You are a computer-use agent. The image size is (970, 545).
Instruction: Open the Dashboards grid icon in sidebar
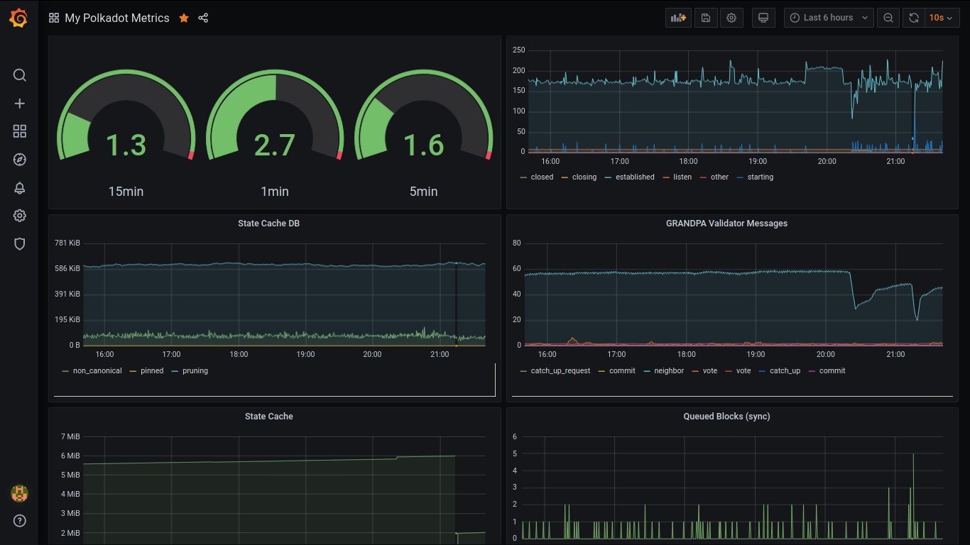[x=20, y=131]
